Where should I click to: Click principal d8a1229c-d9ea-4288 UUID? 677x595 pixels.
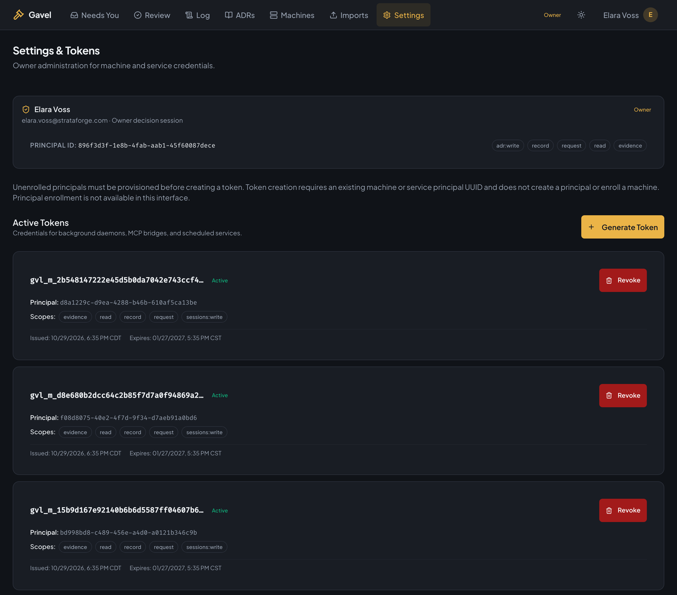click(128, 303)
